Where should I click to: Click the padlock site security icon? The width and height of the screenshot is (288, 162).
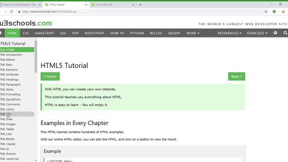point(19,12)
